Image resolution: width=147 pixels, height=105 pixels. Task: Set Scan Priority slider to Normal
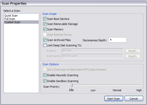click(117, 85)
